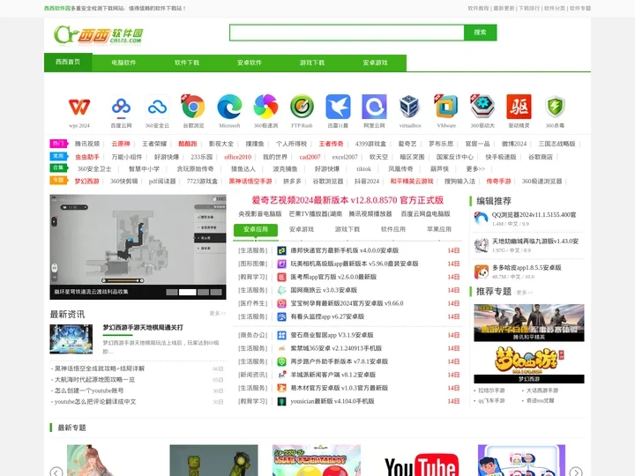Open the 360极速浏 colorful icon

point(265,107)
